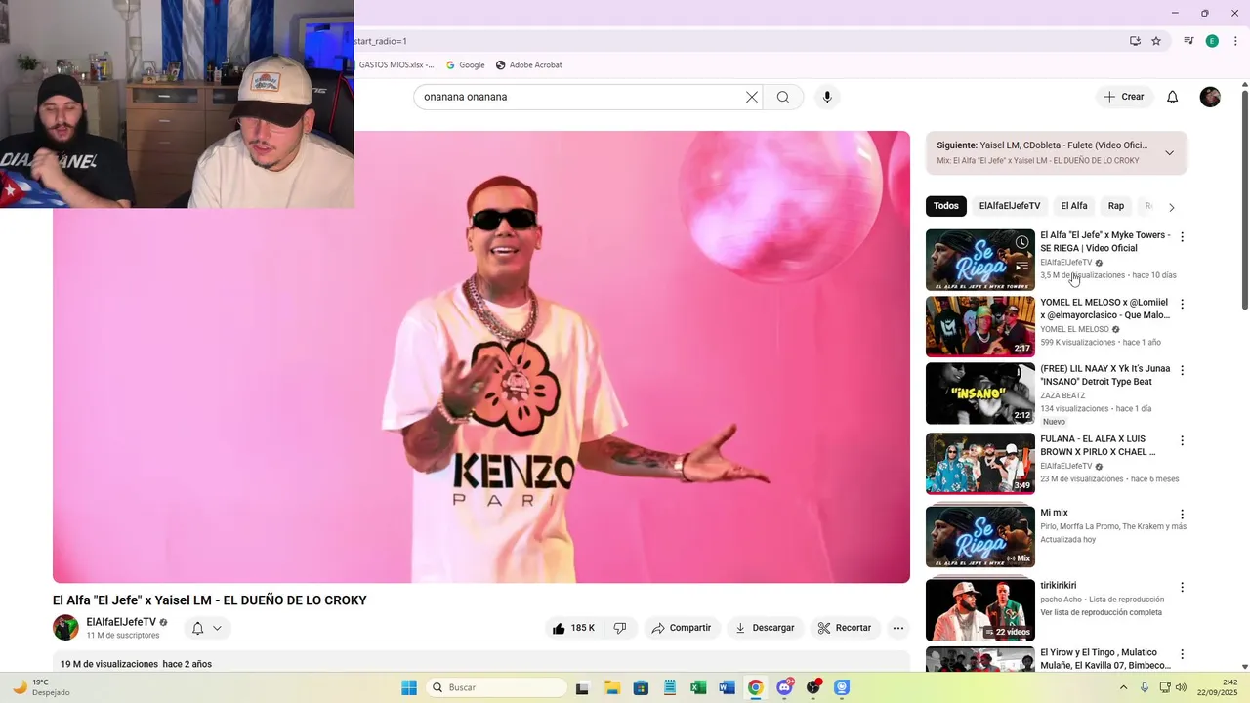This screenshot has height=703, width=1250.
Task: Open Task View from the taskbar
Action: 582,687
